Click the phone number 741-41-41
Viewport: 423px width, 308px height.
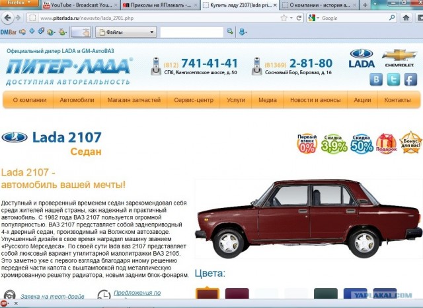pyautogui.click(x=210, y=64)
